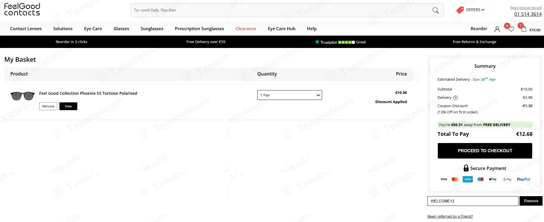Open the Sunglasses menu
The image size is (544, 222).
[x=152, y=29]
